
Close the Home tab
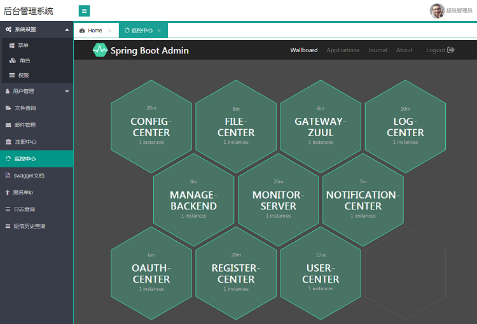click(110, 31)
